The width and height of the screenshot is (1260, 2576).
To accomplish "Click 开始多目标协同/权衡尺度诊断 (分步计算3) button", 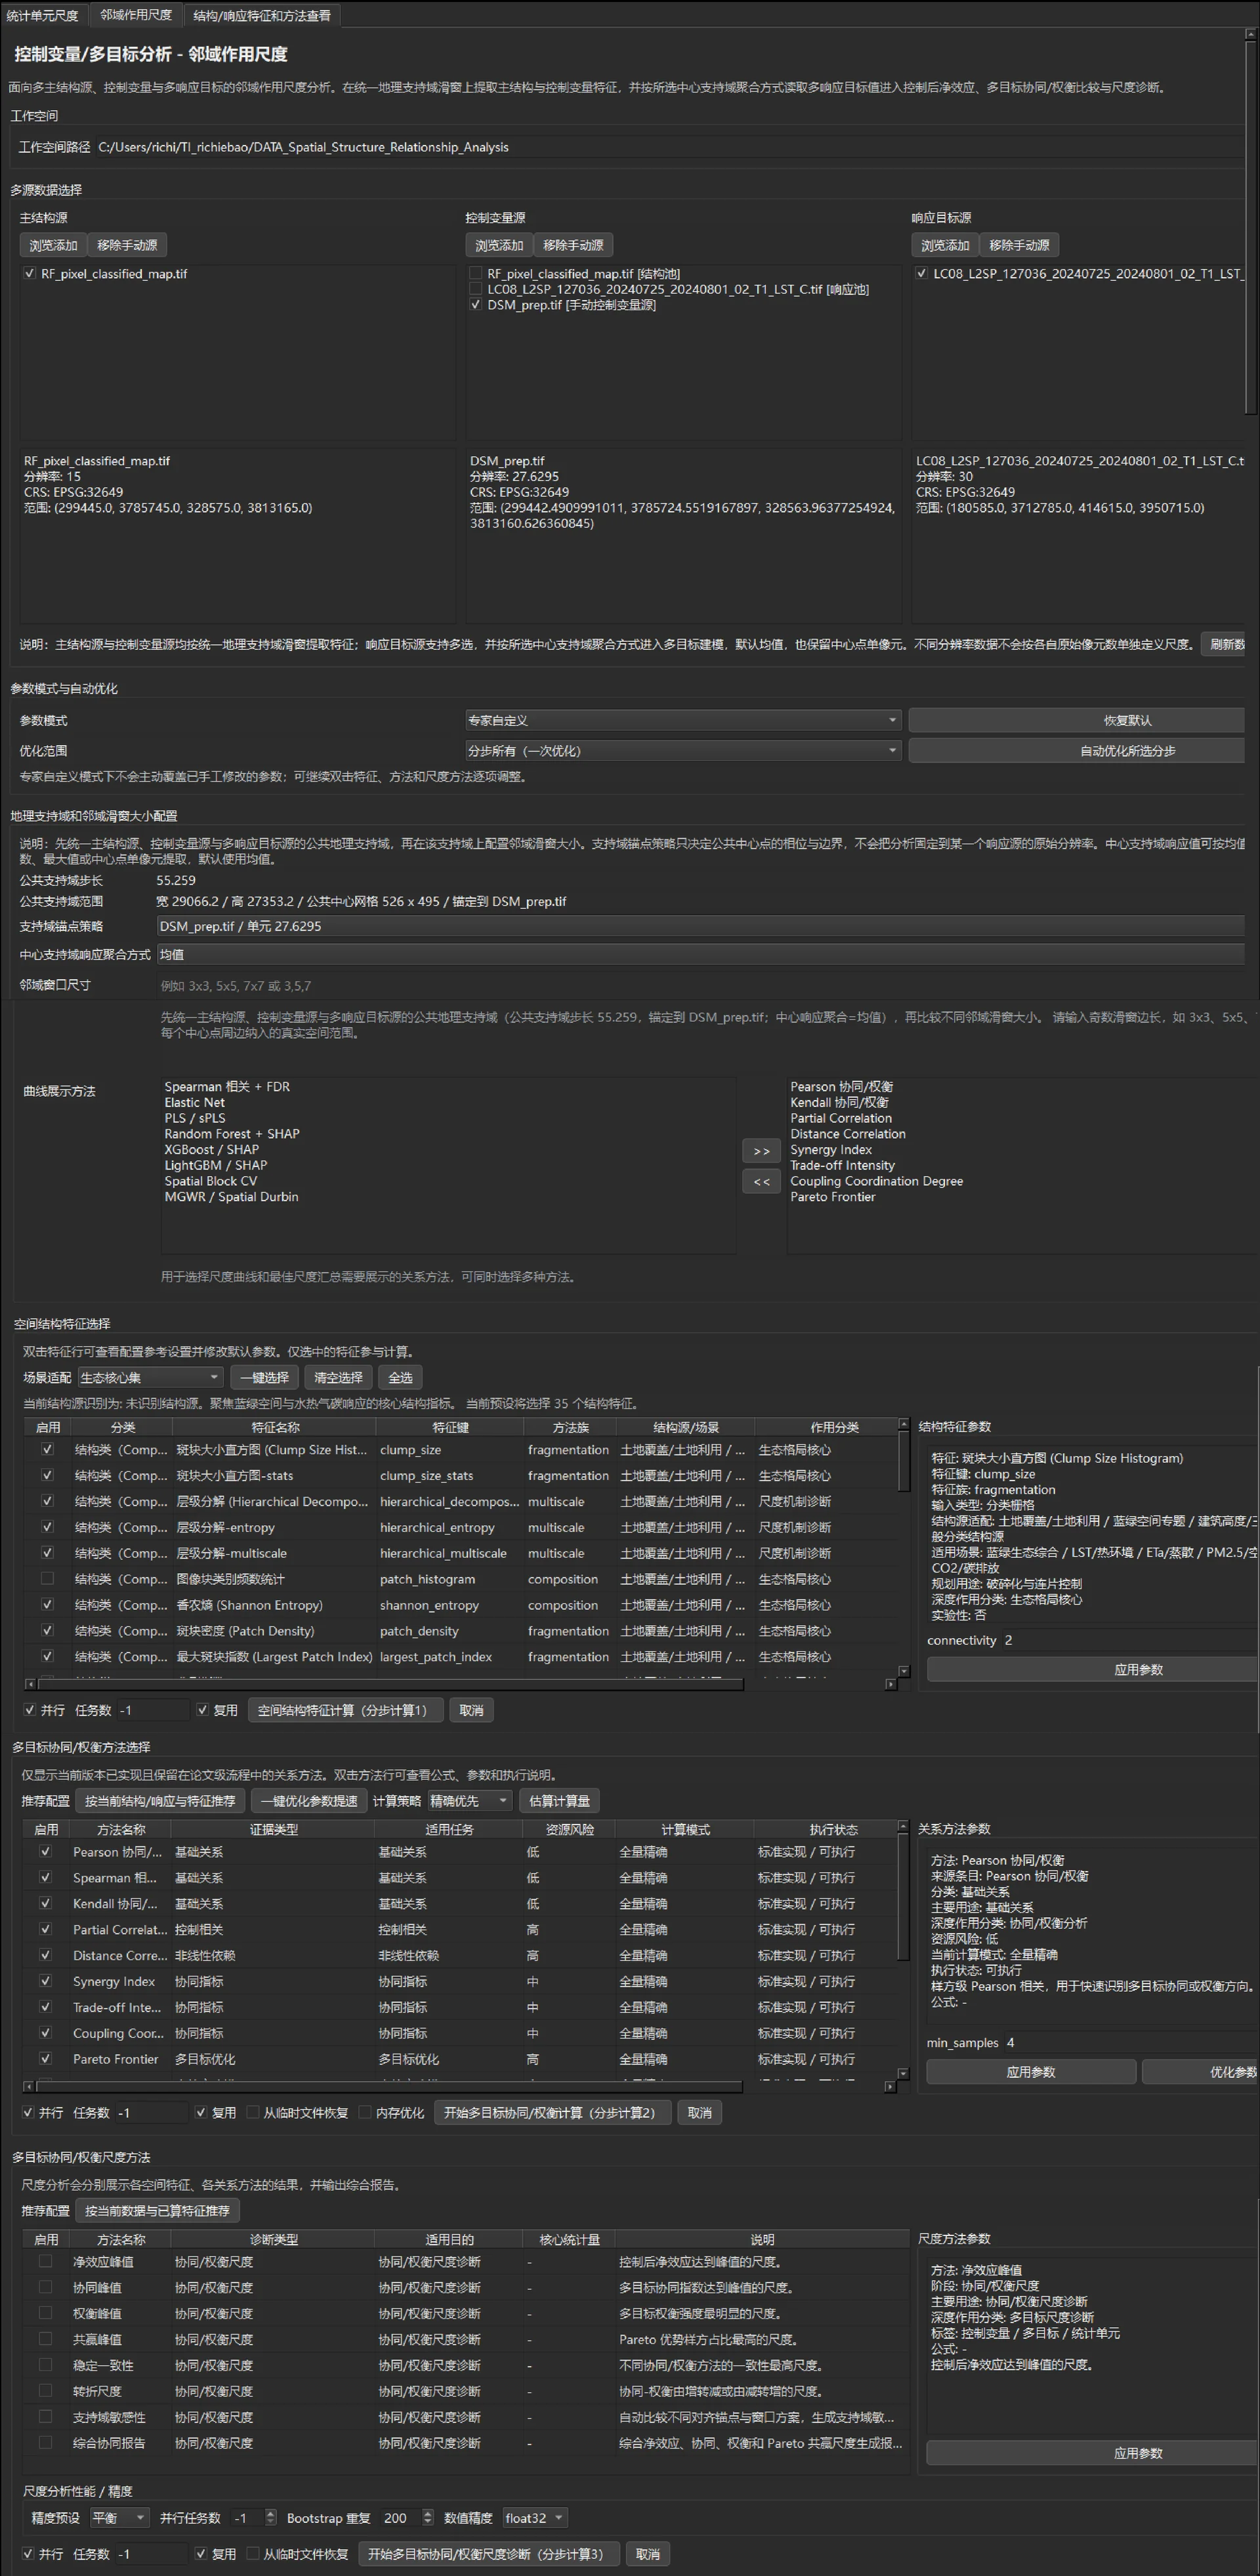I will tap(489, 2554).
